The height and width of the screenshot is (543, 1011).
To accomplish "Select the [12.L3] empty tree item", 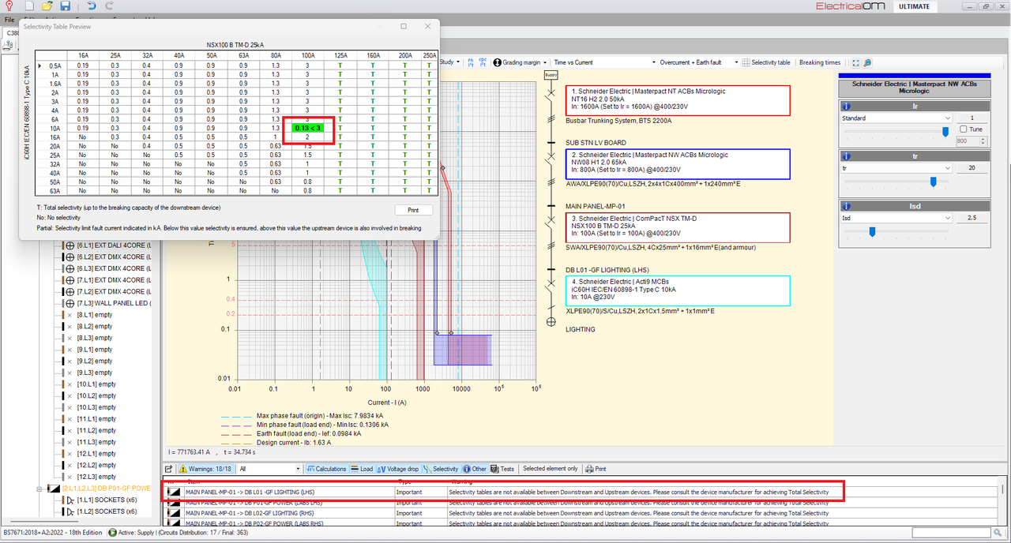I will point(96,477).
